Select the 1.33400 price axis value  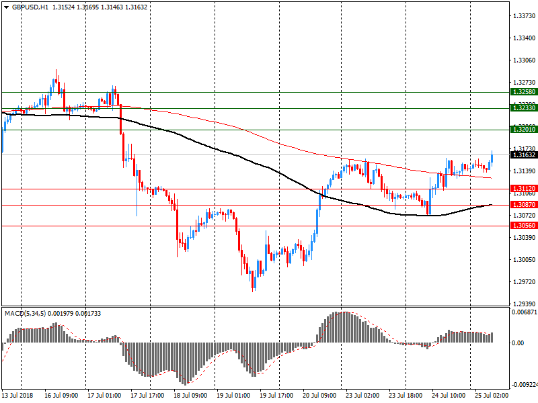point(524,38)
